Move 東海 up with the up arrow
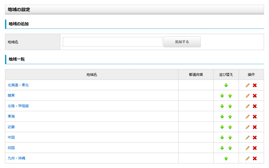This screenshot has width=269, height=168. coord(230,117)
